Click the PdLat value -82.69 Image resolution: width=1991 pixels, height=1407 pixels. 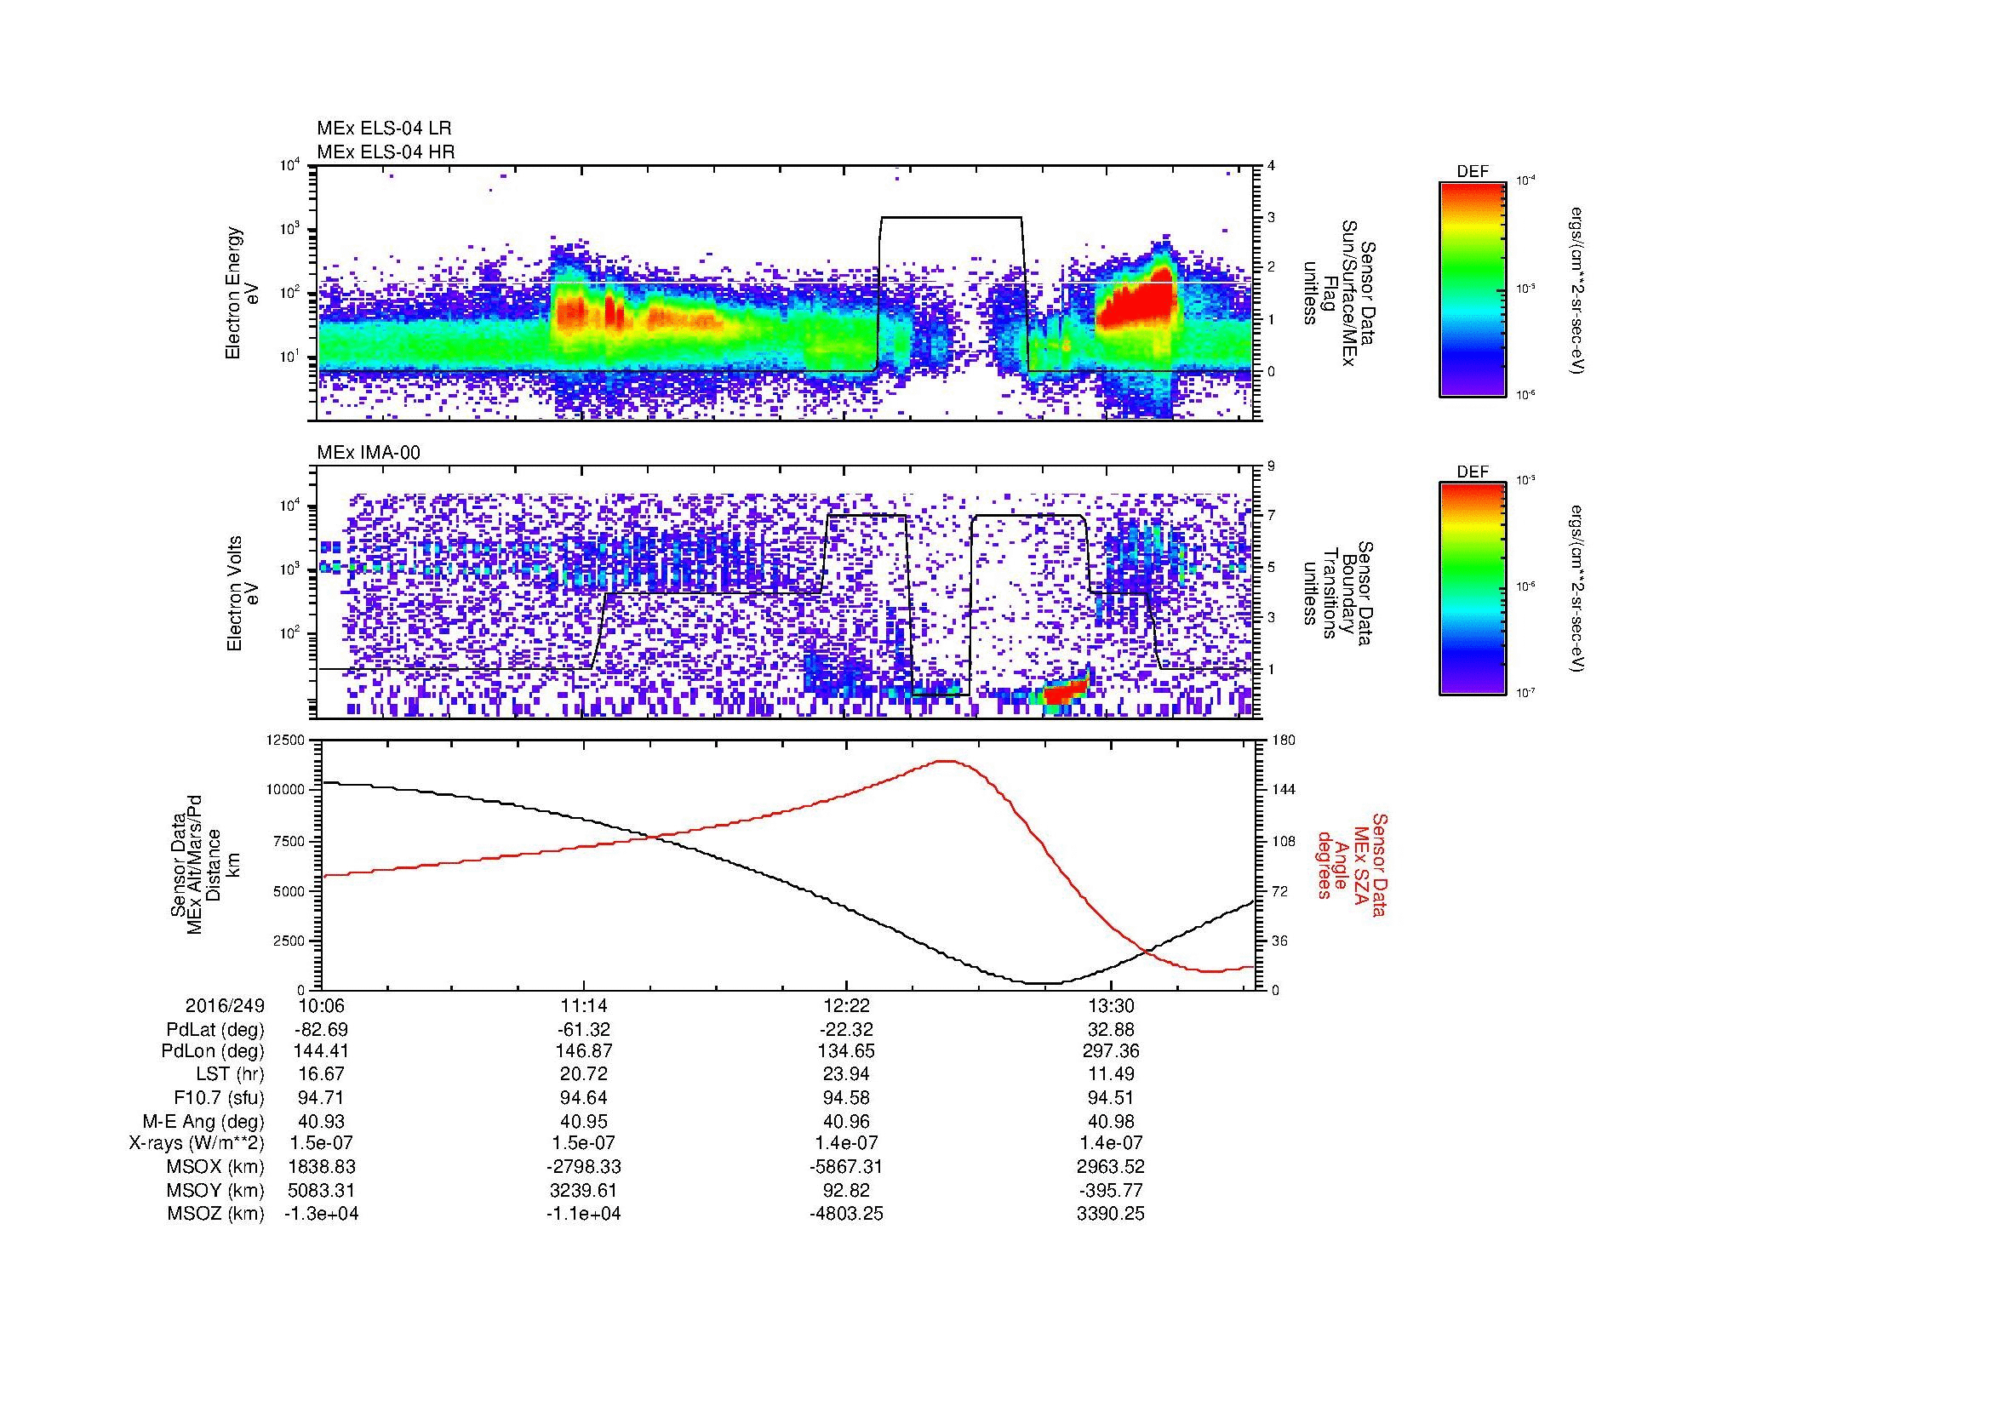pyautogui.click(x=321, y=1030)
